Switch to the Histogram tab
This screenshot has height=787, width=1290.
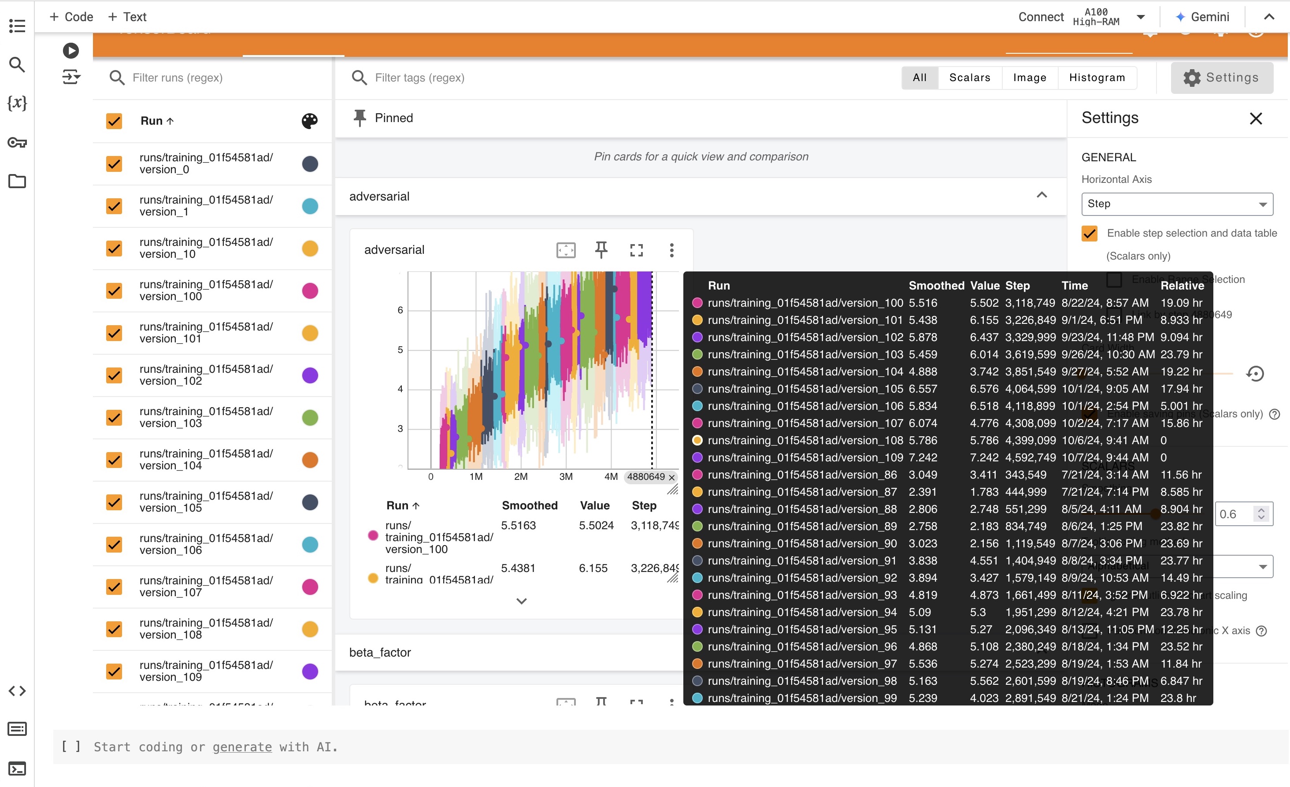point(1097,78)
